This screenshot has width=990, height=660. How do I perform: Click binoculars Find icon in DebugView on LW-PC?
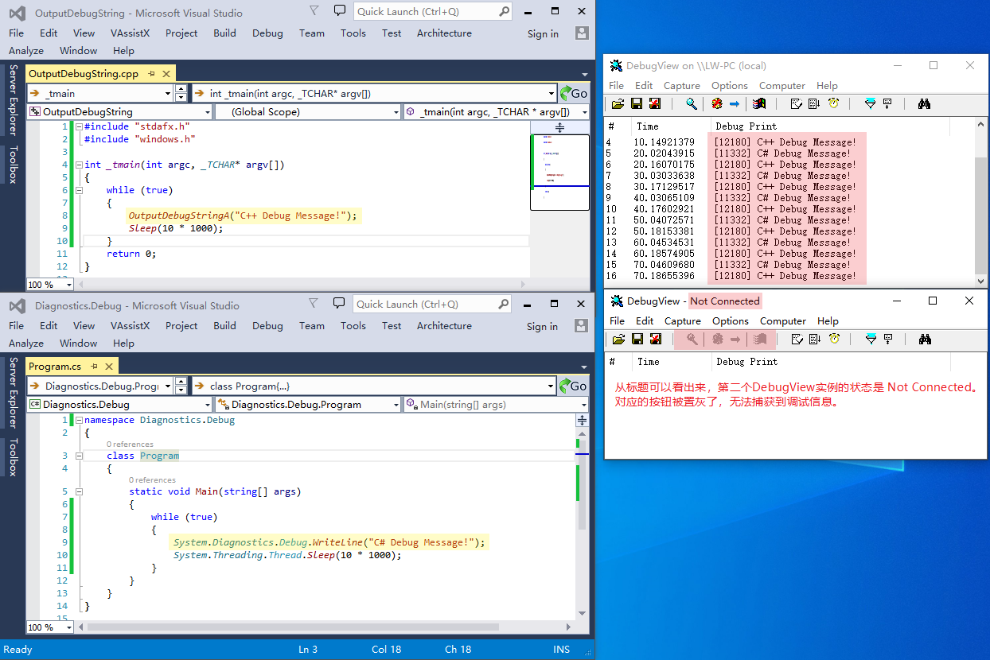point(924,104)
